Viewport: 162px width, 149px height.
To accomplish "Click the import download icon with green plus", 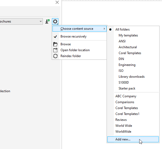I will click(47, 21).
